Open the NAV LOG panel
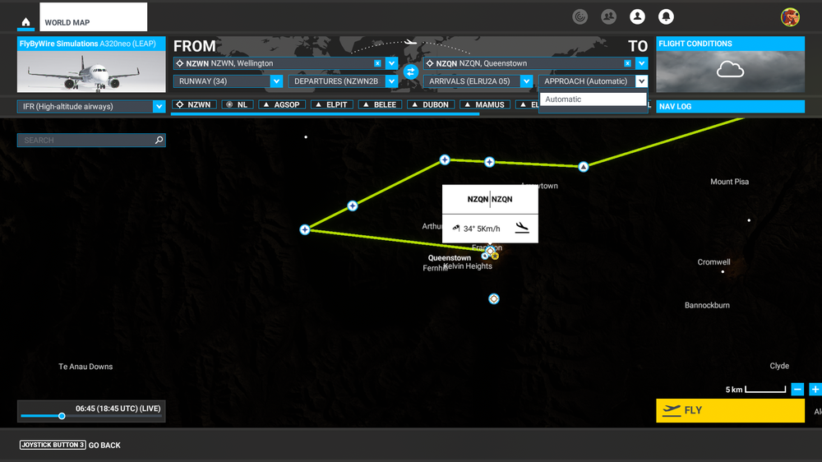 click(x=730, y=107)
